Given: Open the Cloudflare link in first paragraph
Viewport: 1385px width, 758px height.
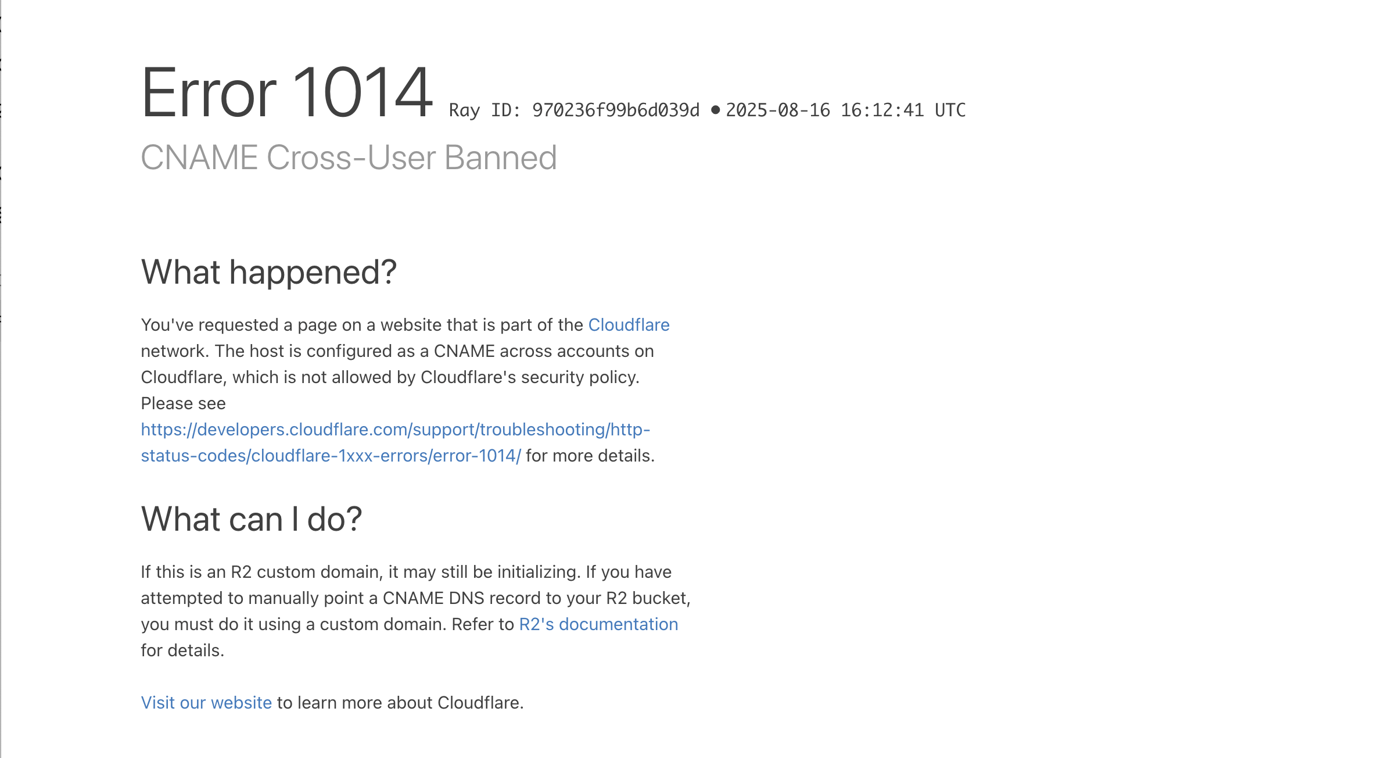Looking at the screenshot, I should coord(629,325).
